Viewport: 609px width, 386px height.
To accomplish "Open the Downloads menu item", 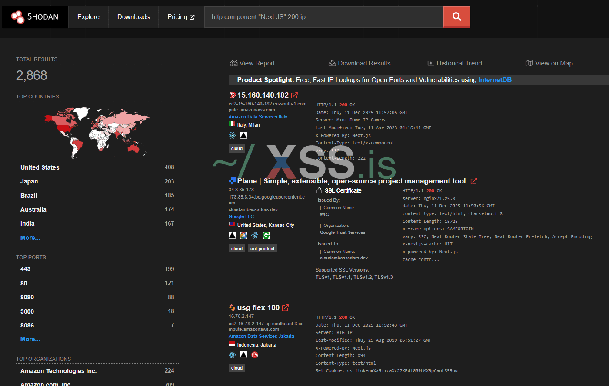I will (x=133, y=17).
